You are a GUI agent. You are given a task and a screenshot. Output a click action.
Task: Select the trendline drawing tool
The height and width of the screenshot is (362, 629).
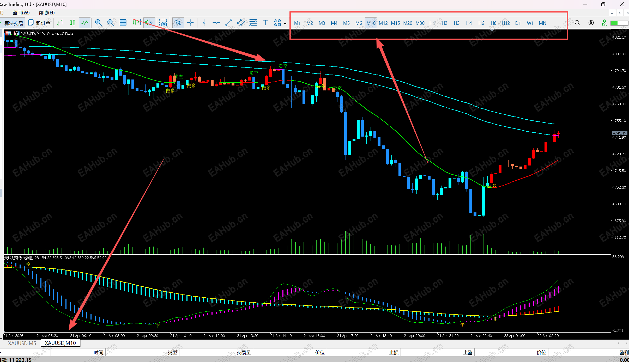[x=228, y=23]
